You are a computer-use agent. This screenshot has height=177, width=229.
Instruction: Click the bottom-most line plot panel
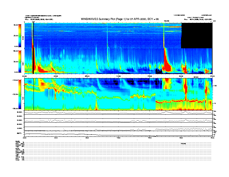118,134
